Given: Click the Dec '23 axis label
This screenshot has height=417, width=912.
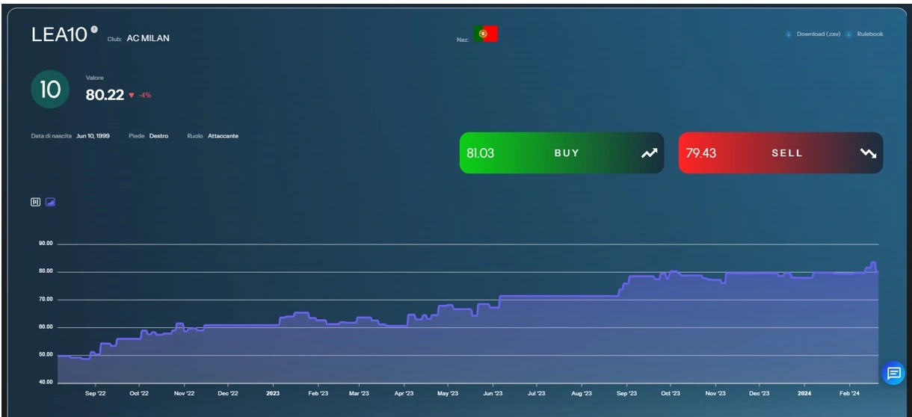Looking at the screenshot, I should tap(760, 393).
